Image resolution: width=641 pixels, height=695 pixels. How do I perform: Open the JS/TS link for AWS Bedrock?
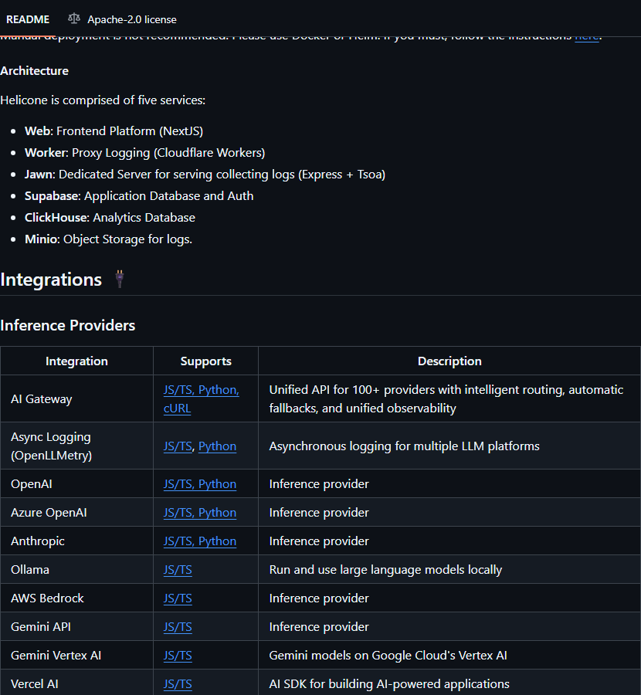pyautogui.click(x=178, y=598)
